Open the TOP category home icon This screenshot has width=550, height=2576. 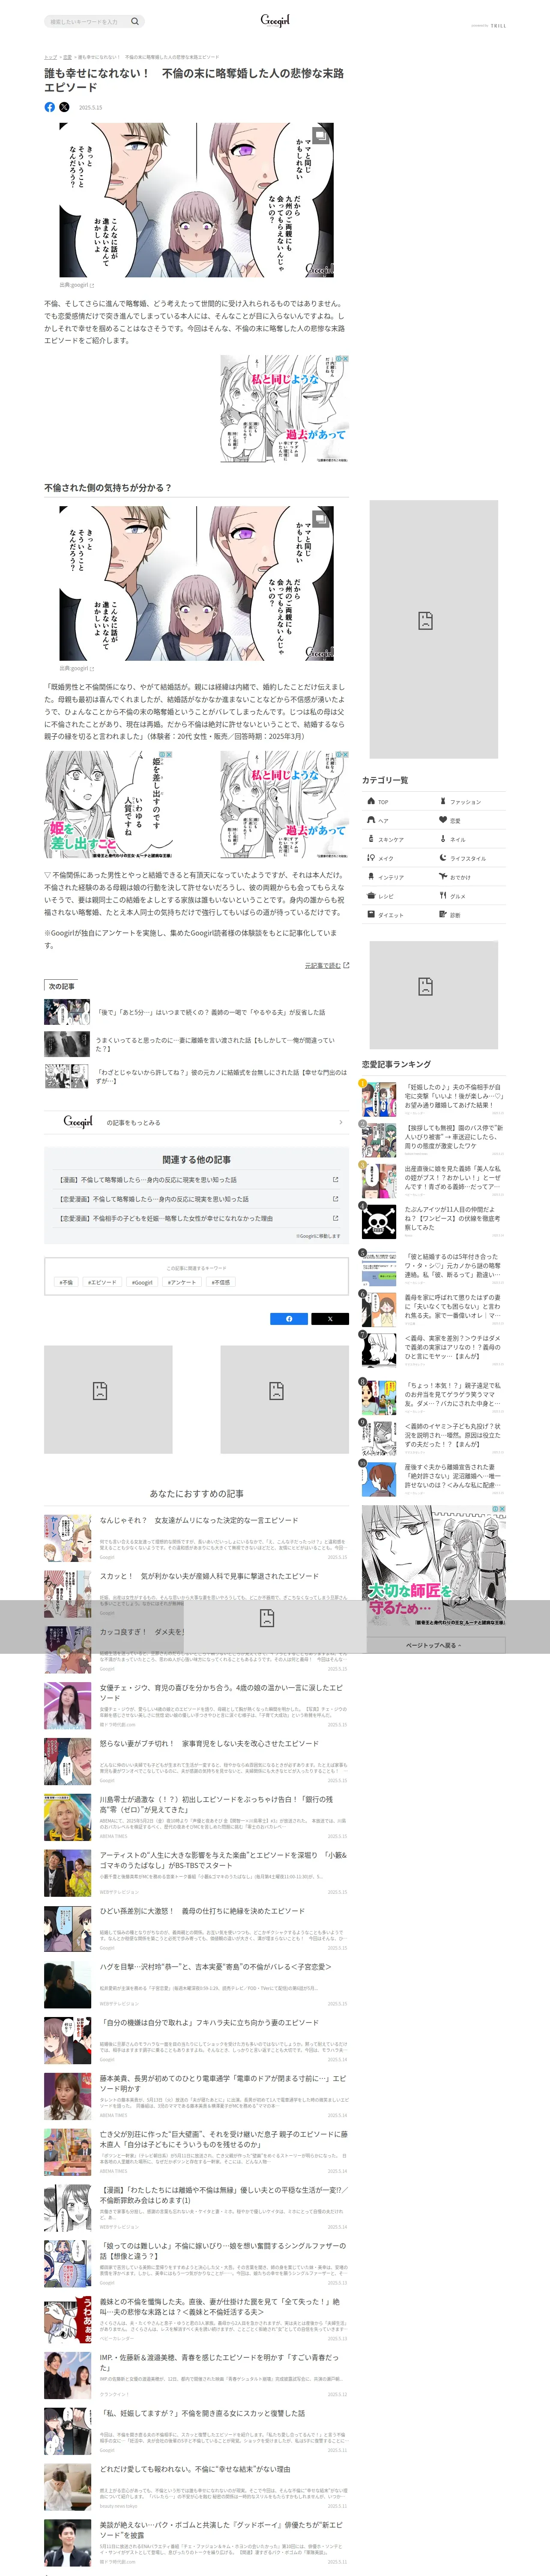click(x=371, y=801)
